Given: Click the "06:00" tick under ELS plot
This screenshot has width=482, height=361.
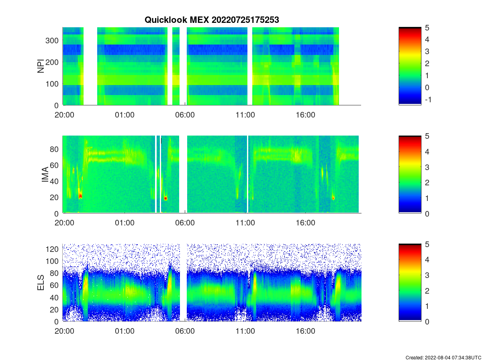Looking at the screenshot, I should tap(185, 331).
